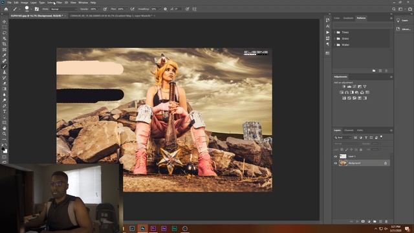
Task: Open the Window menu
Action: point(83,3)
